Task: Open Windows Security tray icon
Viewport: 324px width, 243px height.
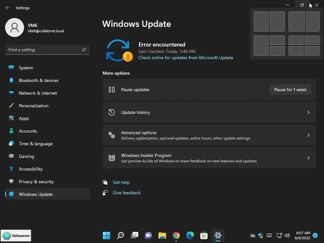Action: point(261,235)
